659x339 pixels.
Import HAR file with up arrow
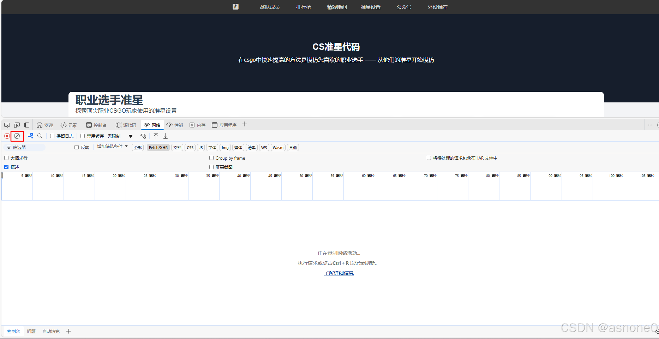click(156, 136)
